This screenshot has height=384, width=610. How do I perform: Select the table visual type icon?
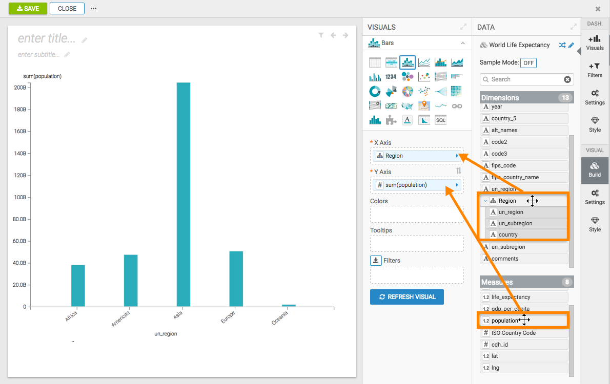pos(375,62)
